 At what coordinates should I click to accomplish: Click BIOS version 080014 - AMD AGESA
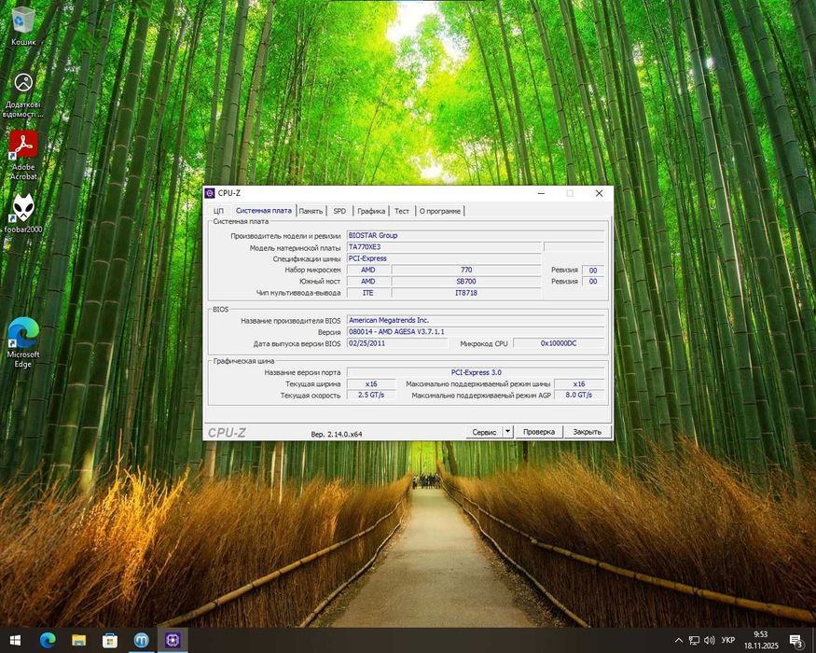tap(475, 332)
